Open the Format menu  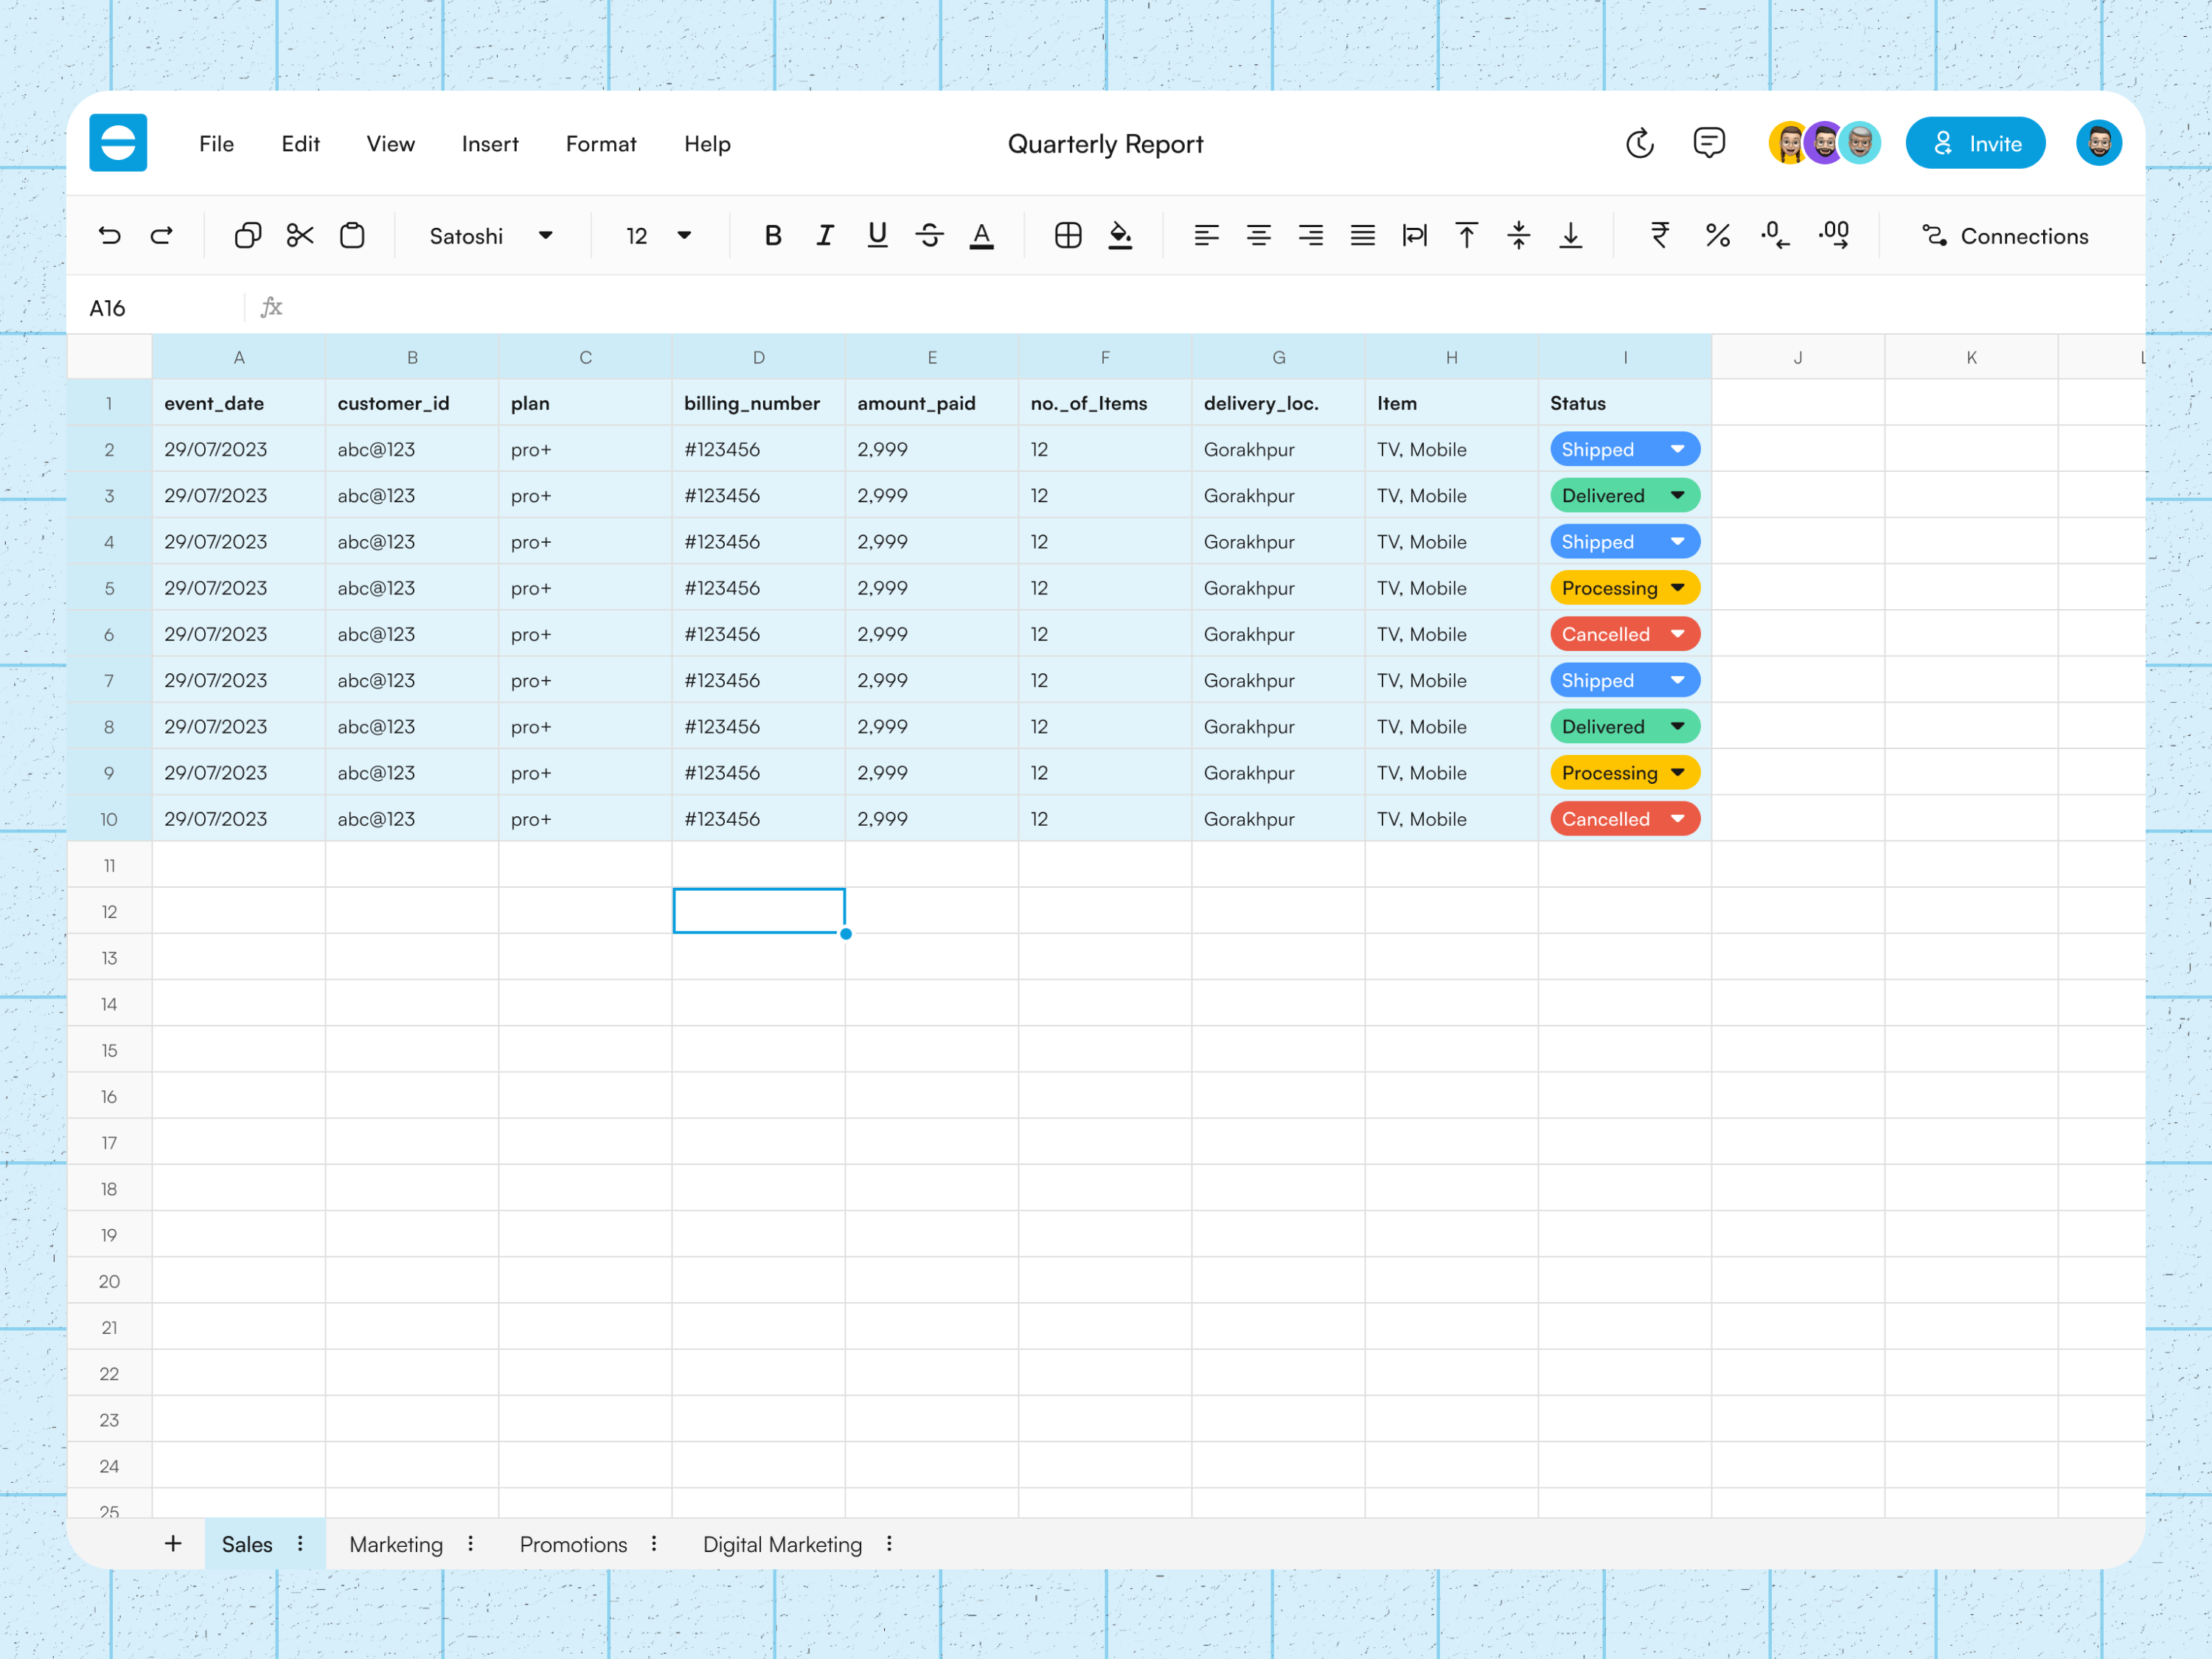[600, 143]
